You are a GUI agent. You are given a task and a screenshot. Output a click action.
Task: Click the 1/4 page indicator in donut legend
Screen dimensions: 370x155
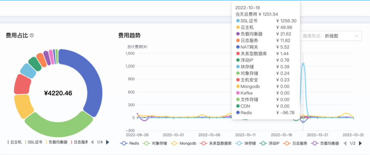100,142
